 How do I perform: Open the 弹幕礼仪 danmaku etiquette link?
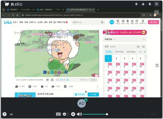click(84, 80)
